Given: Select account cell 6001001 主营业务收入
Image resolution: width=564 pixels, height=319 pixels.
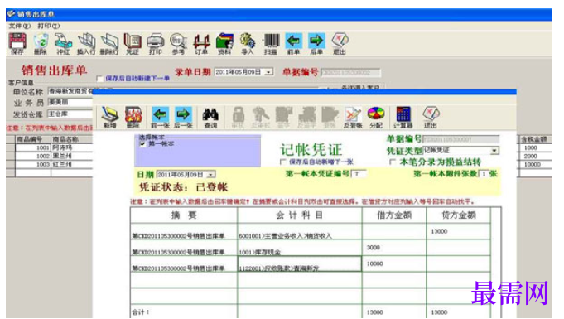Looking at the screenshot, I should tap(300, 232).
